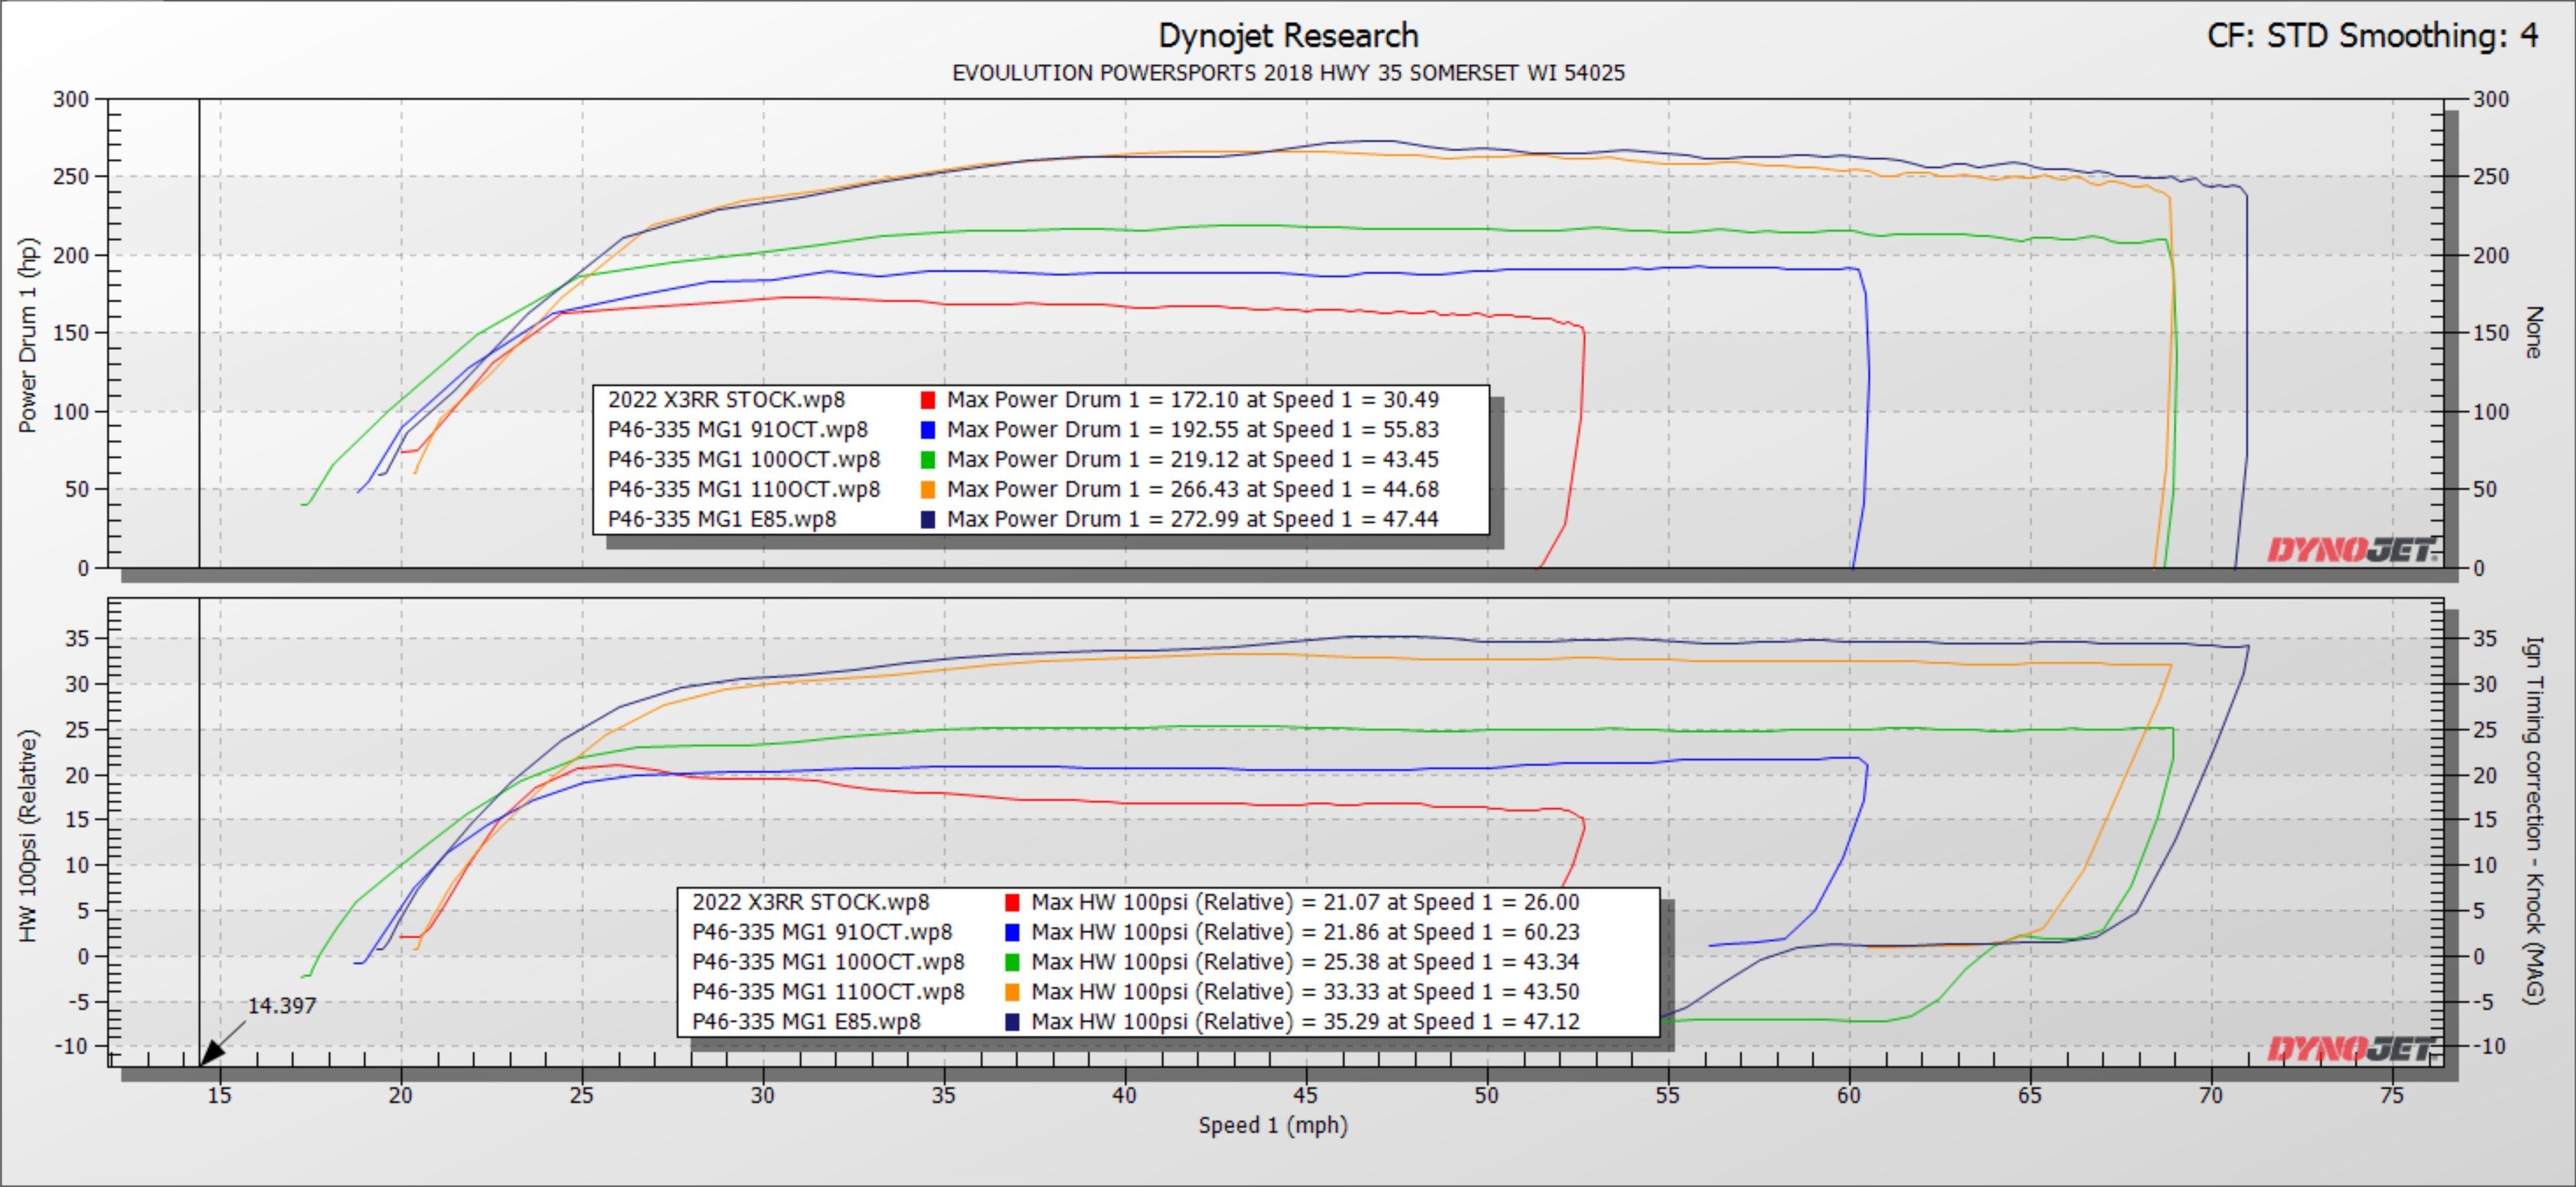The width and height of the screenshot is (2576, 1187).
Task: Click the Evolution Powersports address subtitle
Action: tap(1288, 73)
